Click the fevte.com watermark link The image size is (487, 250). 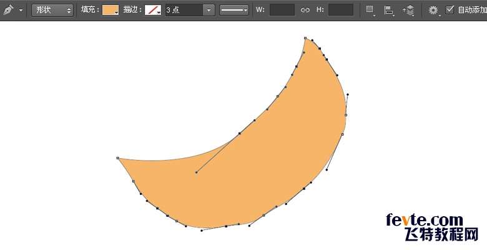pyautogui.click(x=424, y=220)
